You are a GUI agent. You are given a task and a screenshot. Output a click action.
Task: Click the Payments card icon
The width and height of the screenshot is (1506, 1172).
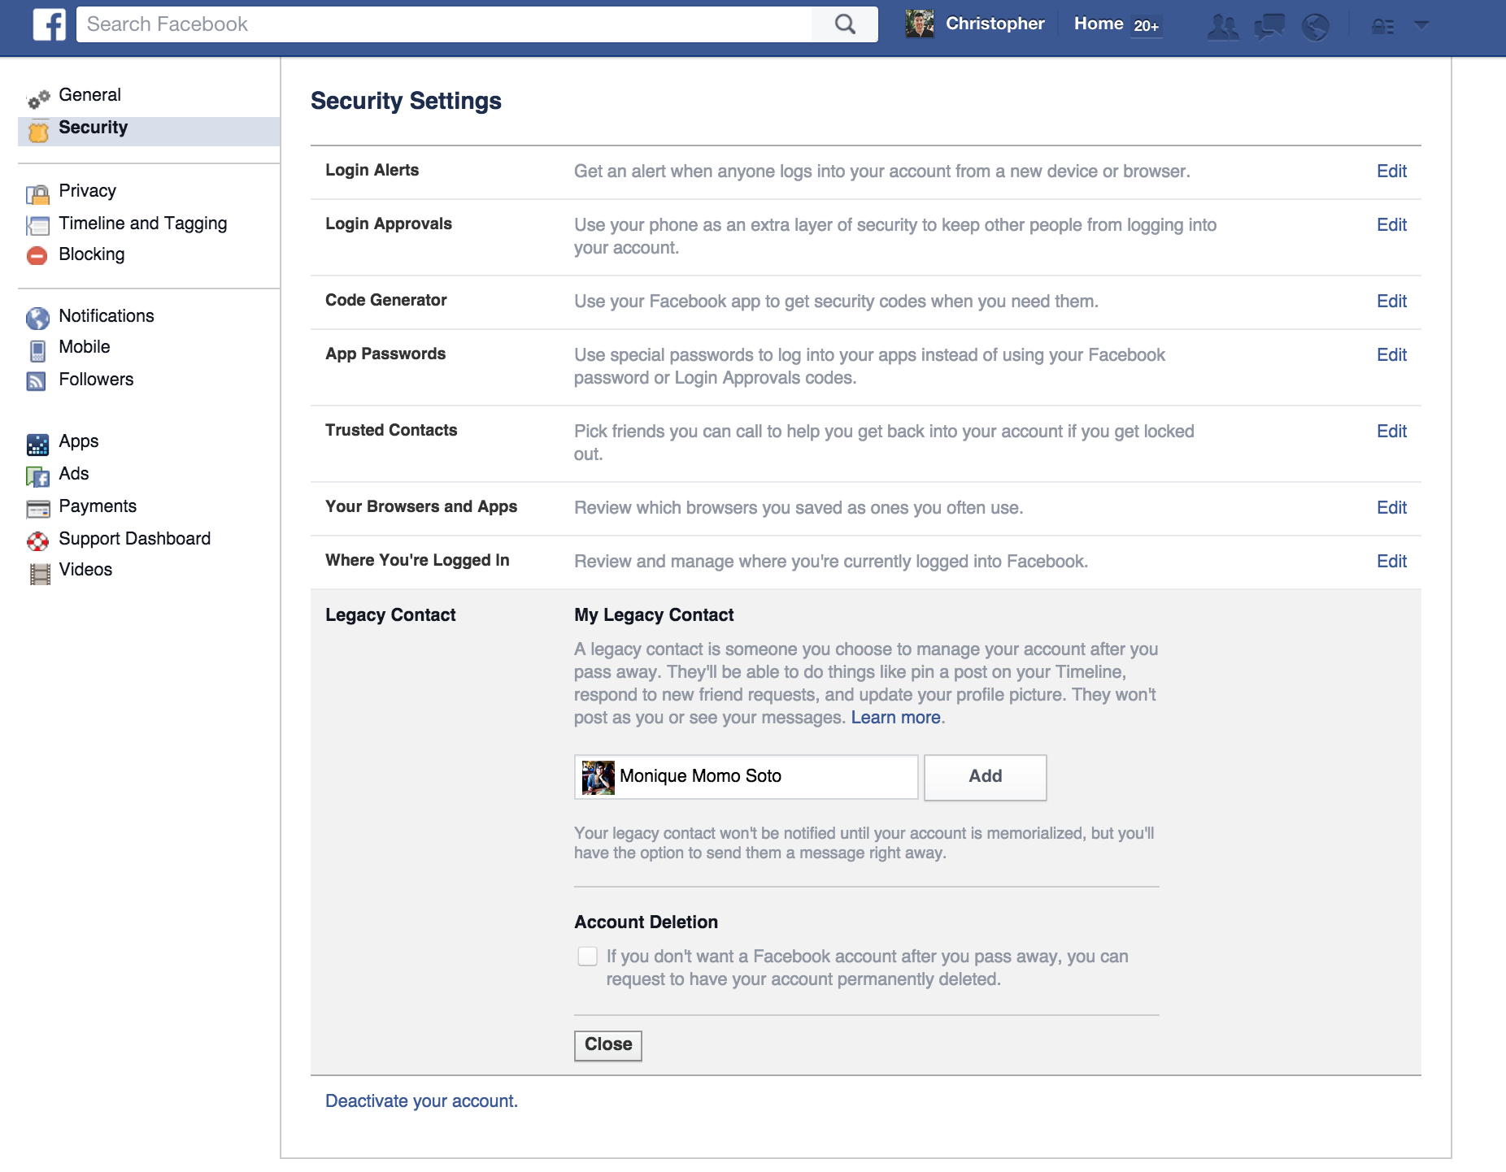point(38,510)
